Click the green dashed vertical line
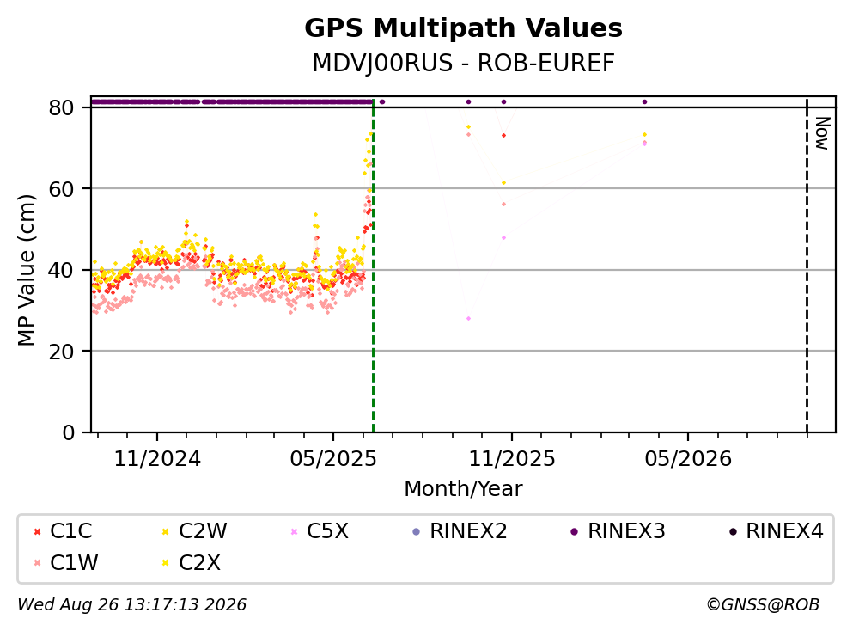This screenshot has height=631, width=853. (x=373, y=266)
